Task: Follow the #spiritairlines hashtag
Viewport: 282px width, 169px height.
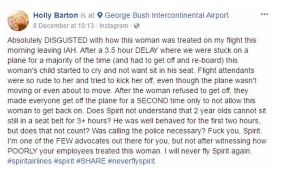Action: (x=30, y=161)
